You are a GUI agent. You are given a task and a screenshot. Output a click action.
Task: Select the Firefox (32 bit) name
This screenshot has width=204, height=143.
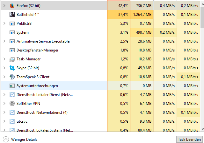(28, 6)
